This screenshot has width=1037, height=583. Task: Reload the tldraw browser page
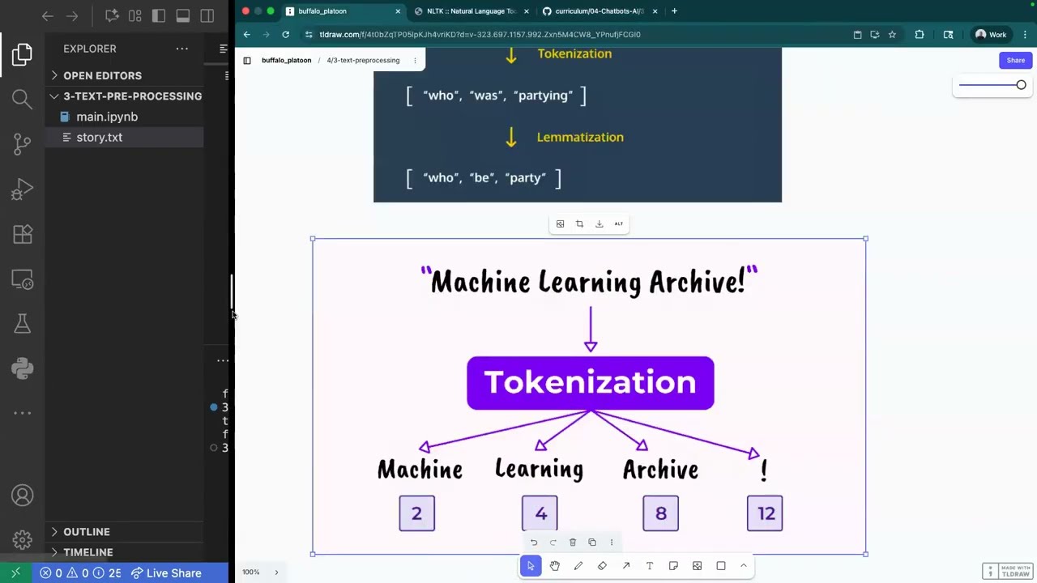[x=285, y=35]
